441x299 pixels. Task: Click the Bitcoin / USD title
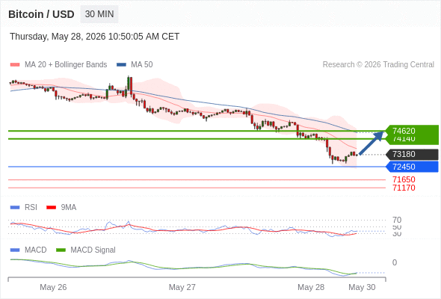(41, 14)
